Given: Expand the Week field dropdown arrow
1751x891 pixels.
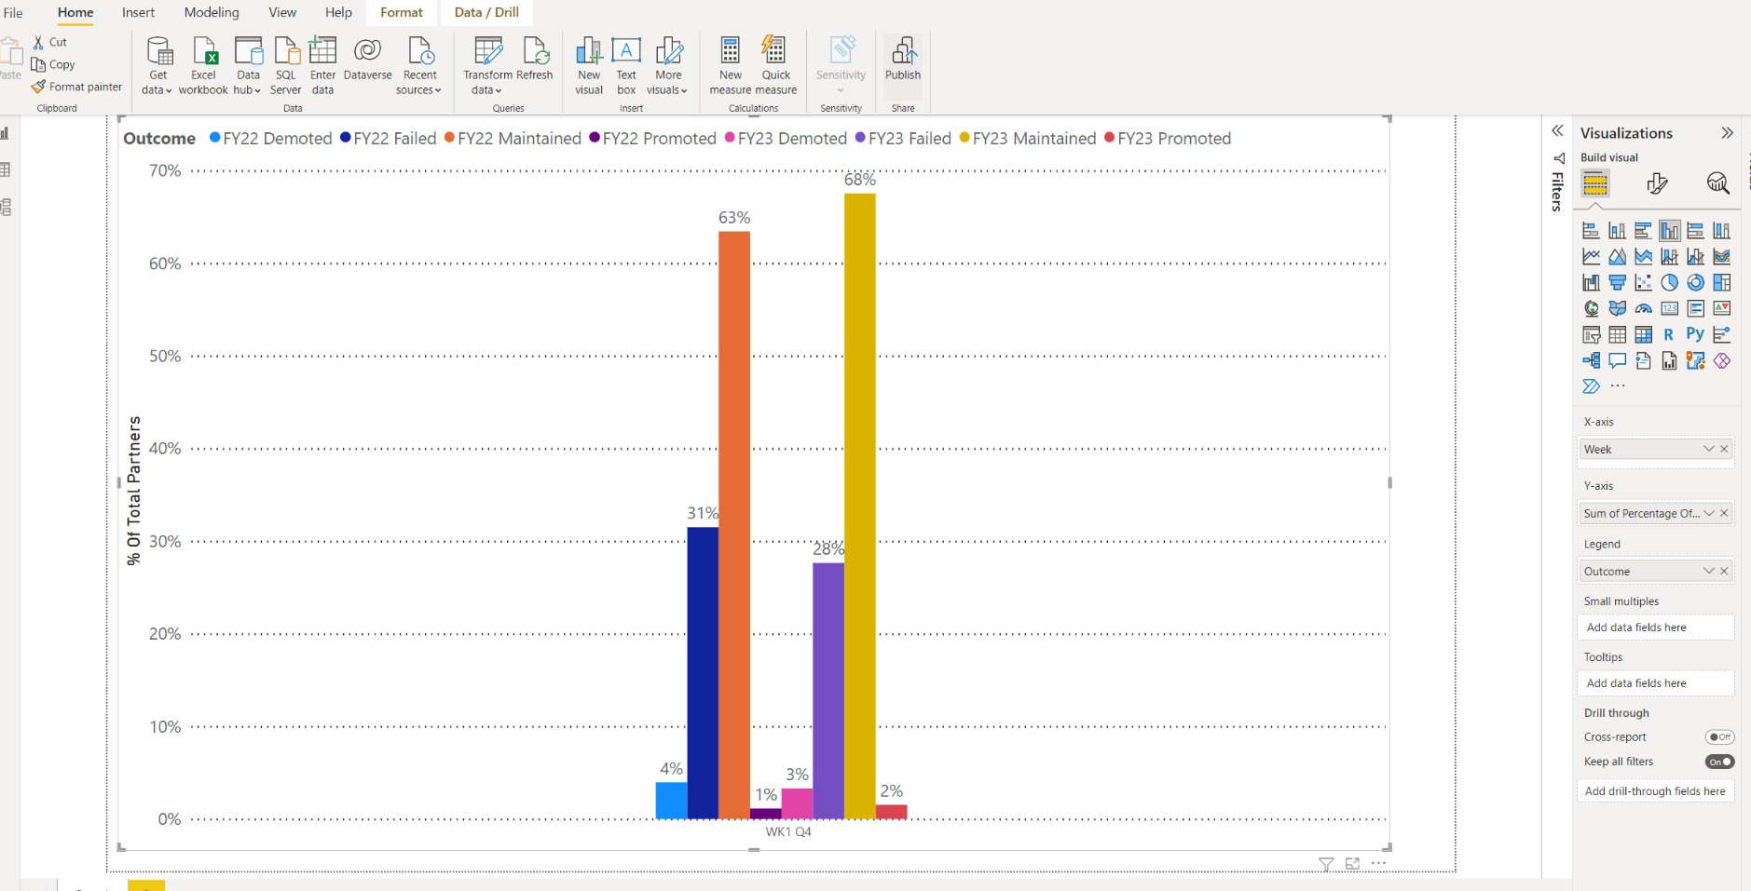Looking at the screenshot, I should point(1708,449).
